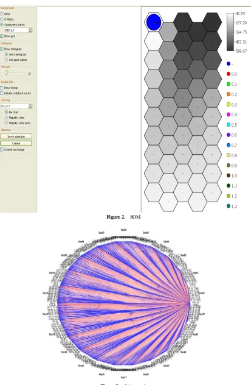This screenshot has width=251, height=385.
Task: Click the dark green 1.1 legend dot
Action: (229, 186)
